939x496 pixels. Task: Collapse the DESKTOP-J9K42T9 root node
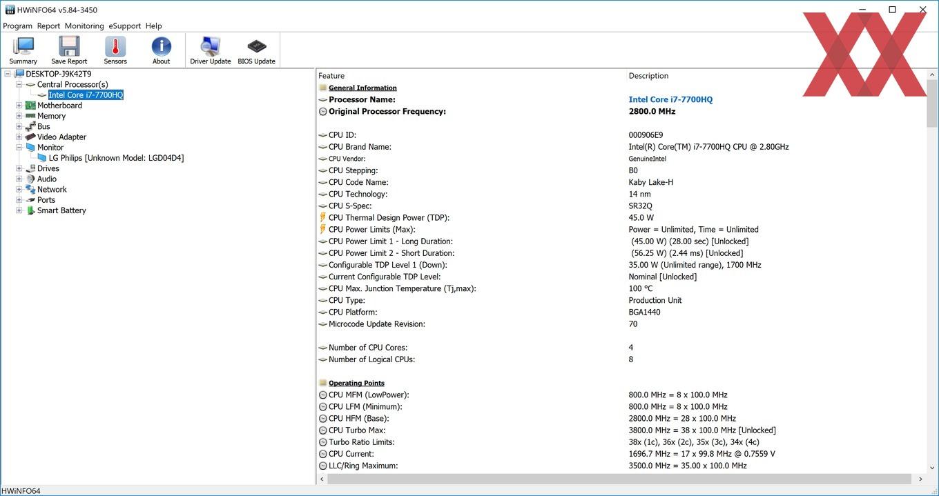8,74
